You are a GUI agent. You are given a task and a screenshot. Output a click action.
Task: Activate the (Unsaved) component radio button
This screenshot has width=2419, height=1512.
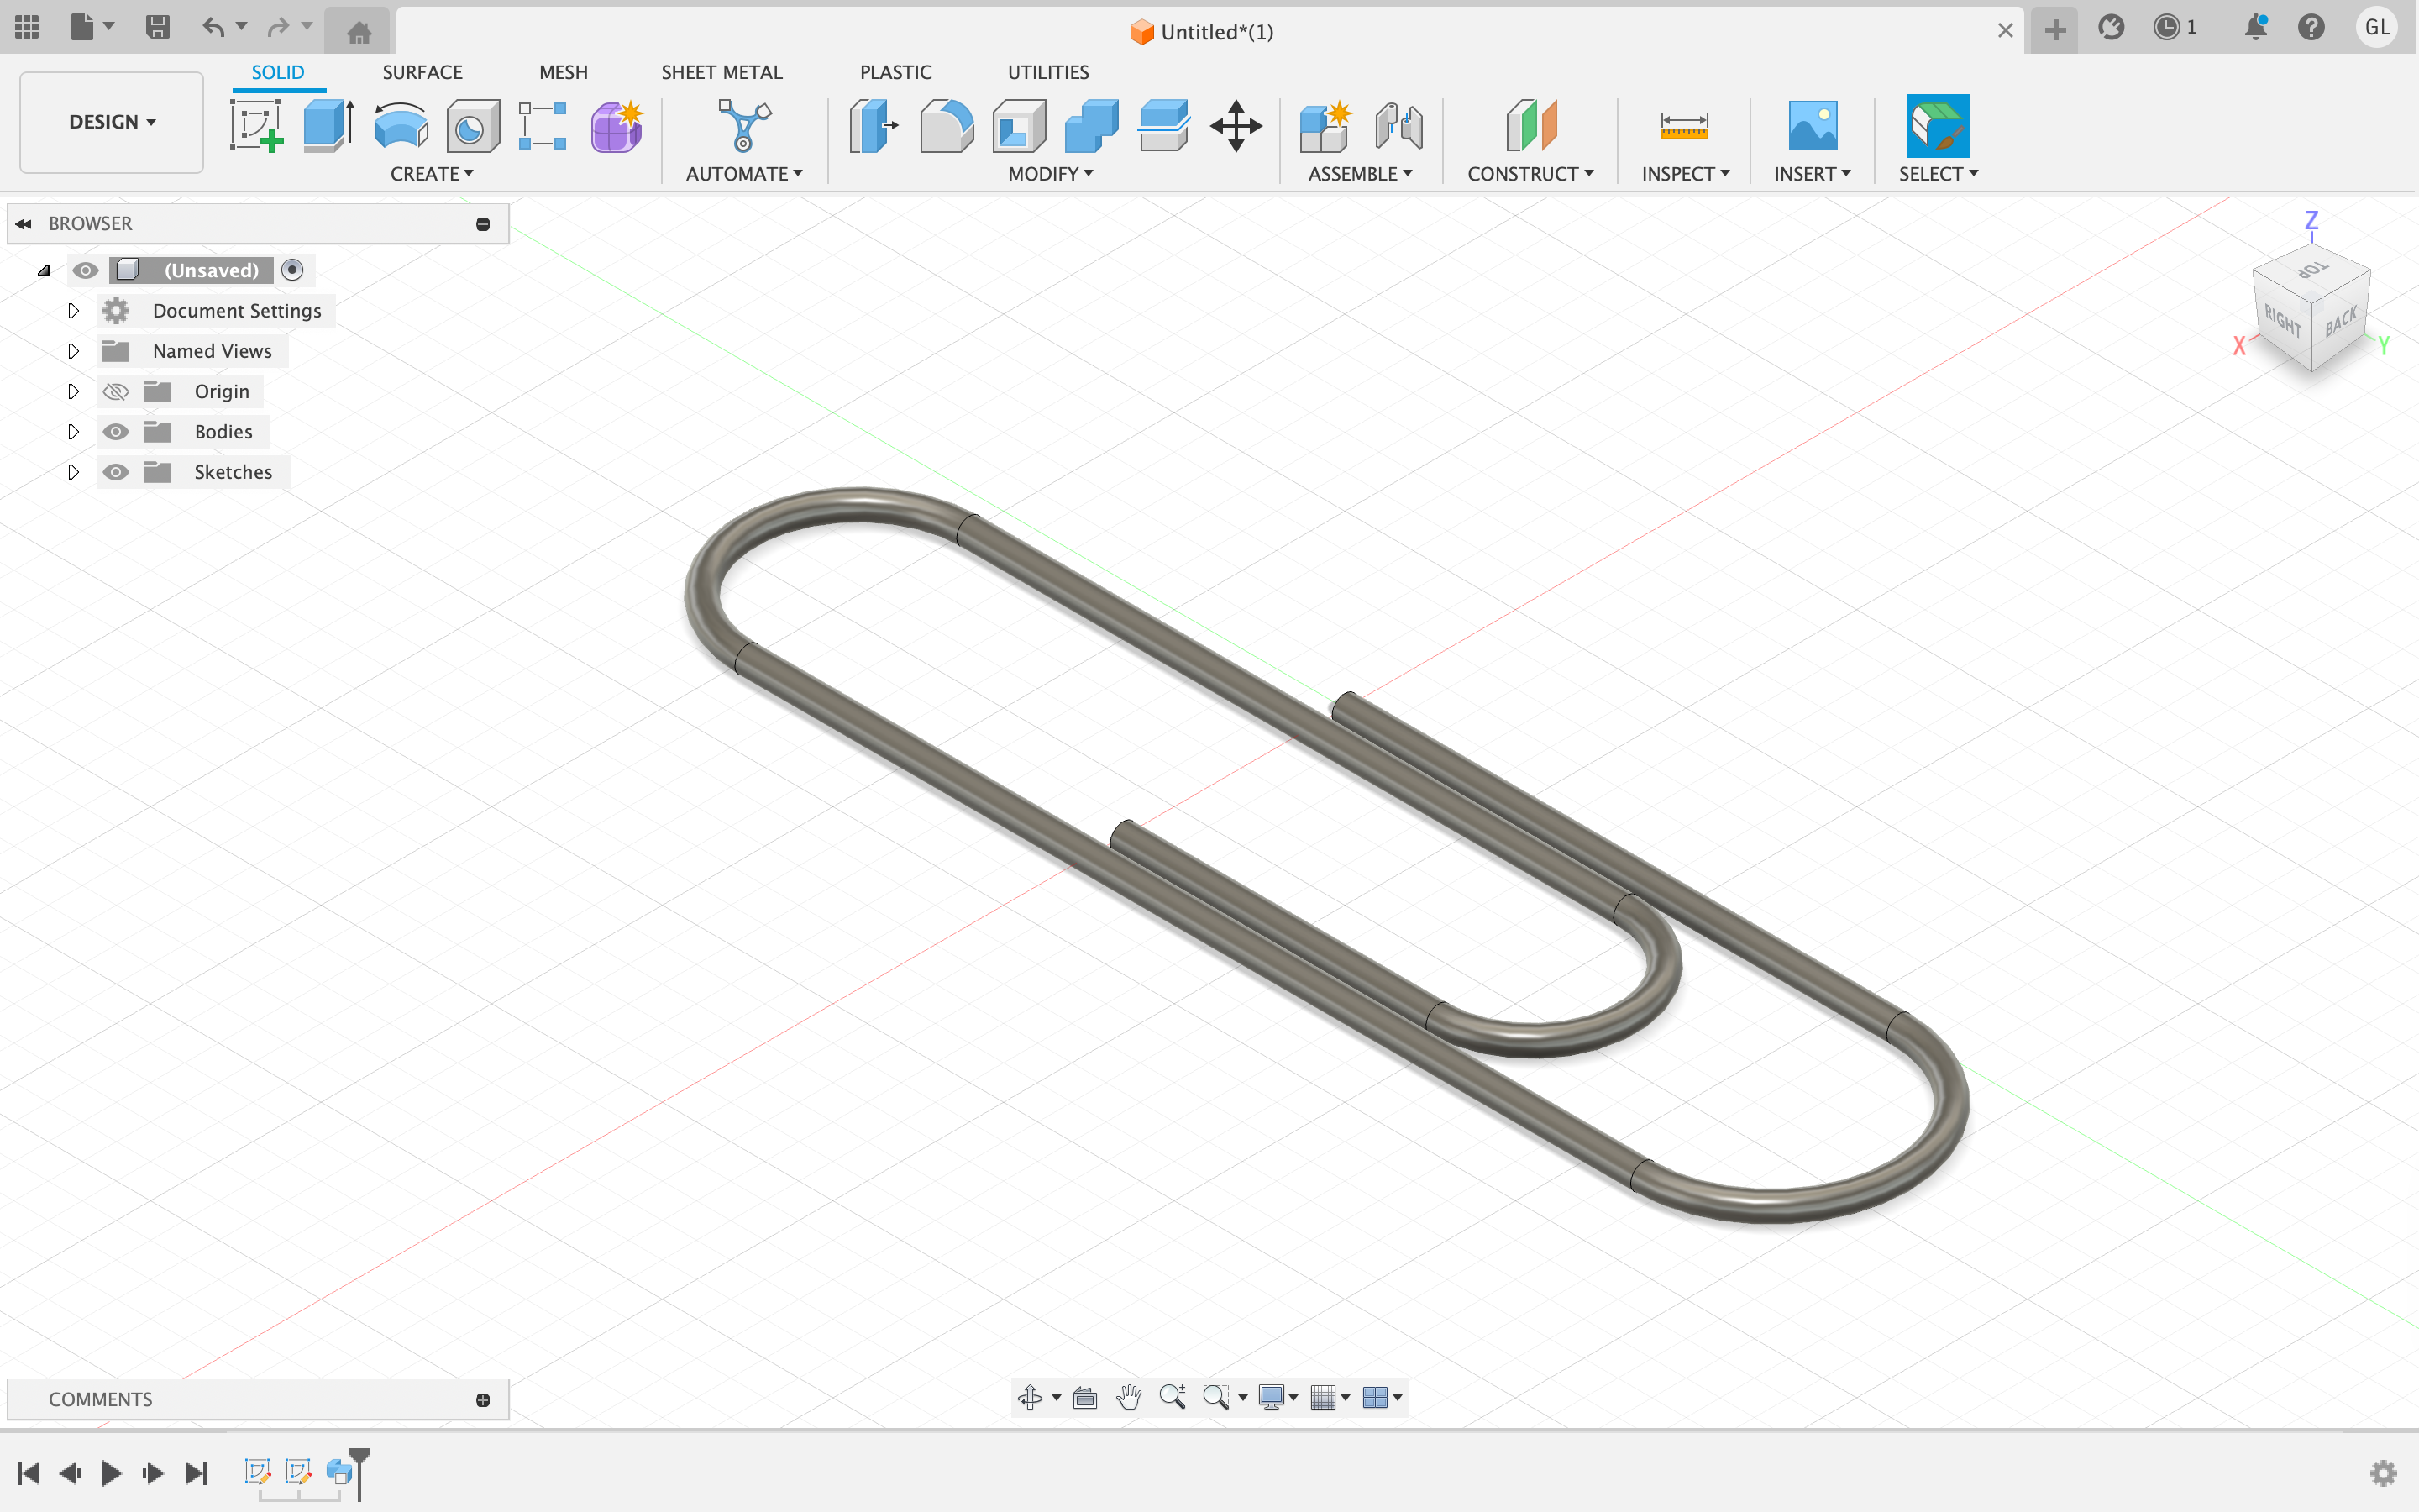tap(292, 270)
